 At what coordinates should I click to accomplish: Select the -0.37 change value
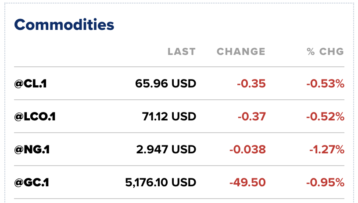pyautogui.click(x=251, y=116)
